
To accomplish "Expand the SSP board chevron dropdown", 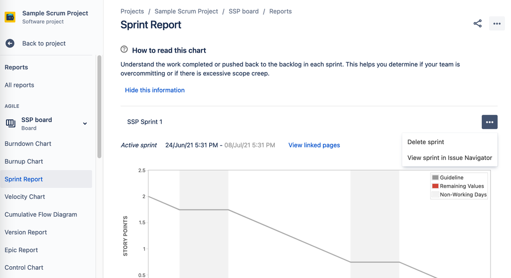I will click(x=85, y=123).
